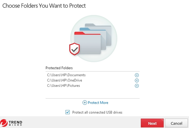Click the TREND MICRO brand text

(15, 123)
